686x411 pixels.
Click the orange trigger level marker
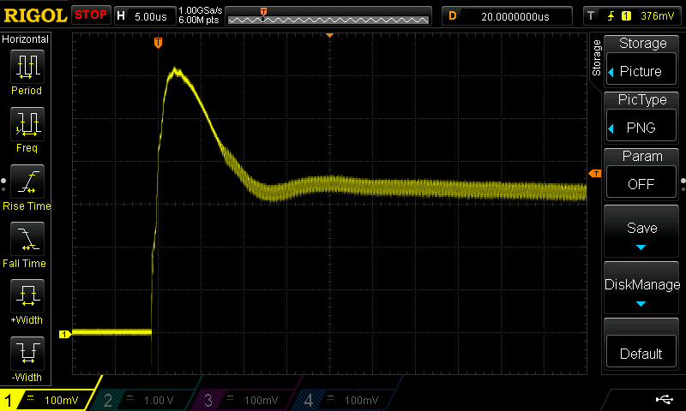tap(594, 175)
